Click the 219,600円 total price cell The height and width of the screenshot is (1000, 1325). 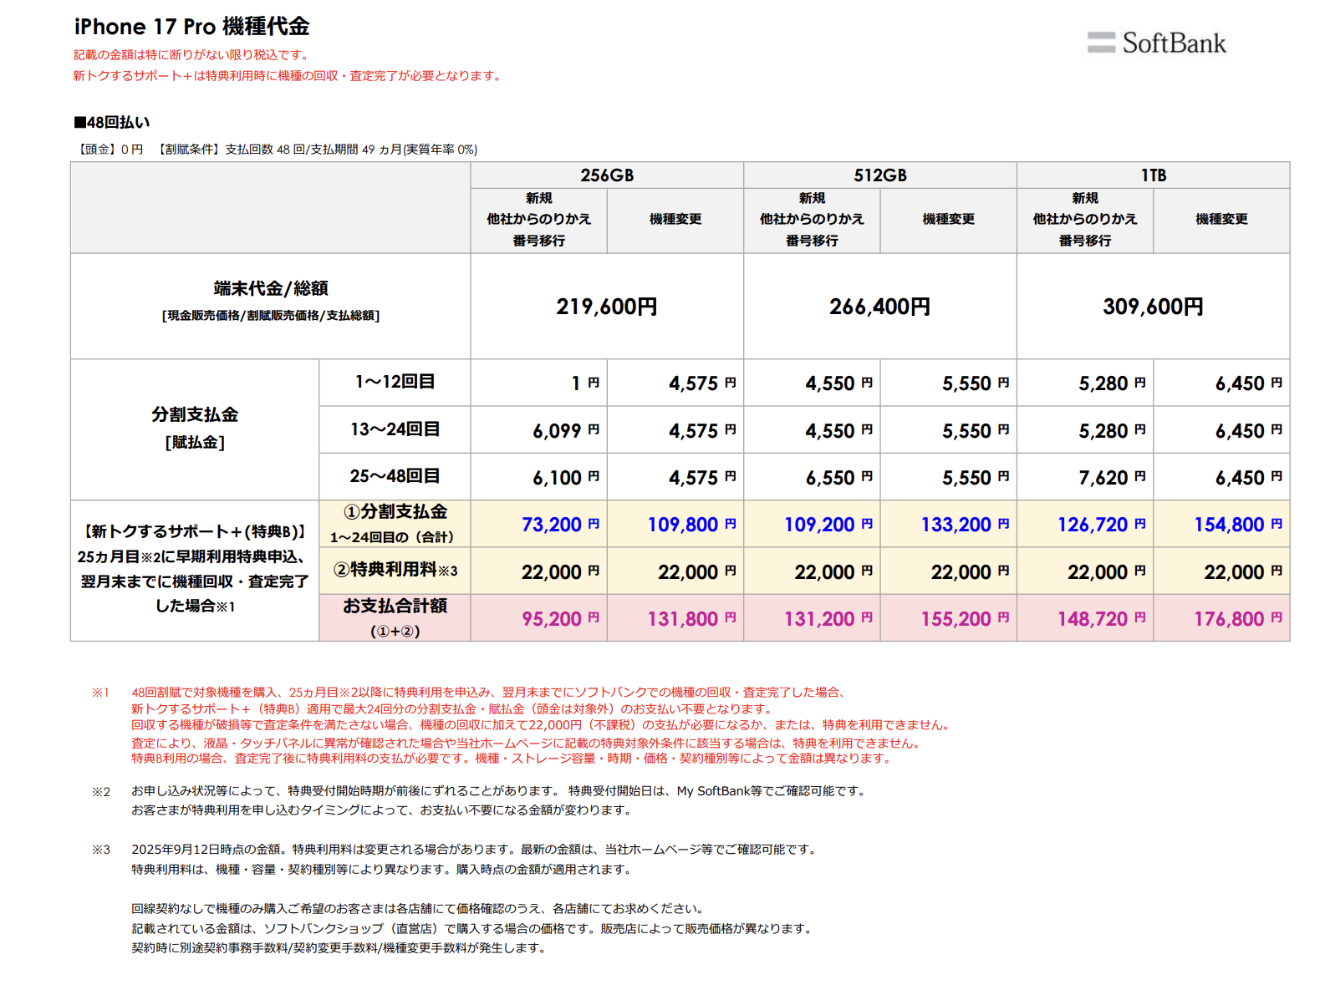click(607, 307)
